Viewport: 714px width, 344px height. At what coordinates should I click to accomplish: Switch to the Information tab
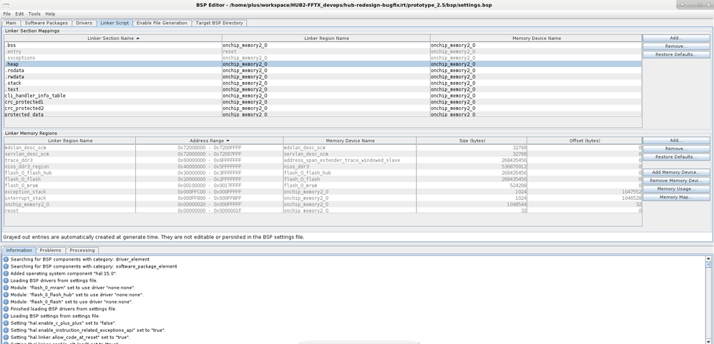(x=19, y=251)
